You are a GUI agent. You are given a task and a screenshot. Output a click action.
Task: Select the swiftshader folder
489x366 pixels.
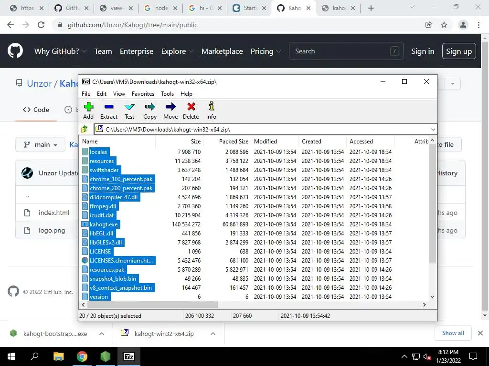104,170
